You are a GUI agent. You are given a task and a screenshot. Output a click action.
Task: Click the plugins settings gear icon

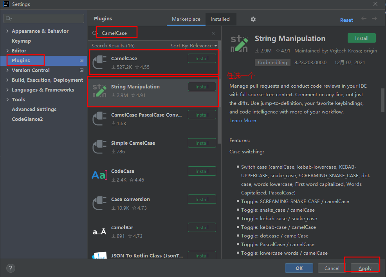(253, 19)
